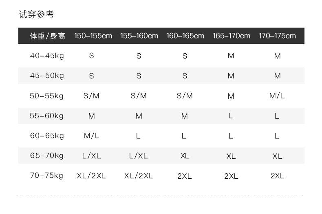The width and height of the screenshot is (322, 214).
Task: Click the 55-60kg row label
Action: pyautogui.click(x=47, y=116)
